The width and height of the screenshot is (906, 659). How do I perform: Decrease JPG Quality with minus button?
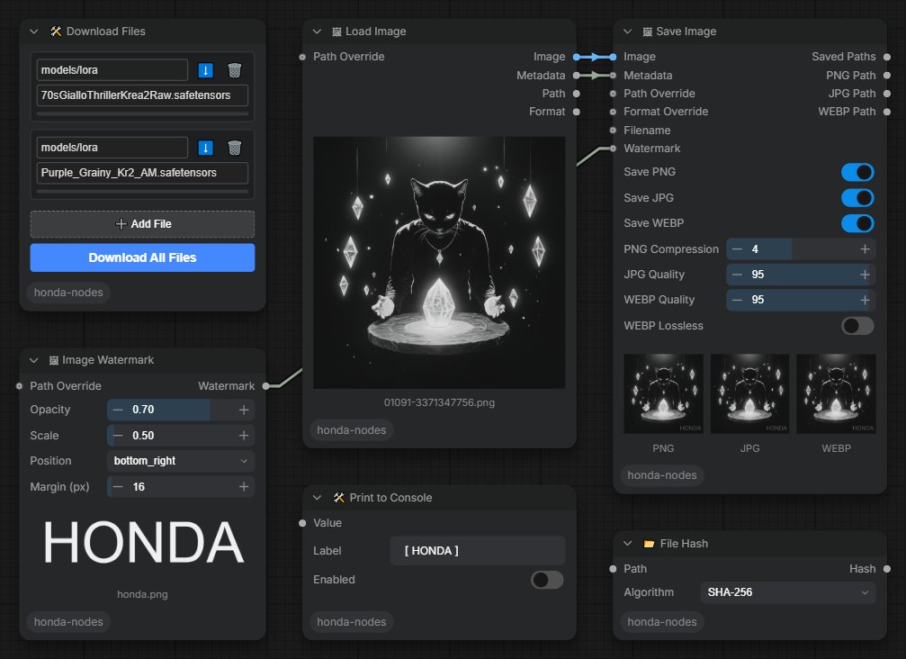coord(737,275)
